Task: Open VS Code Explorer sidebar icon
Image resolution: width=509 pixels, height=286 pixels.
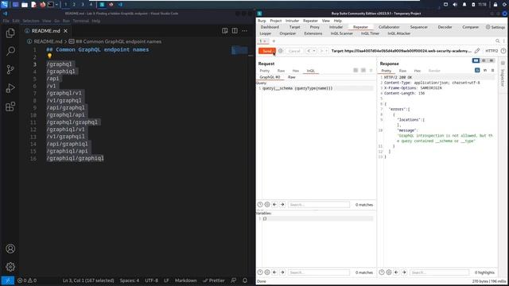Action: [x=10, y=33]
